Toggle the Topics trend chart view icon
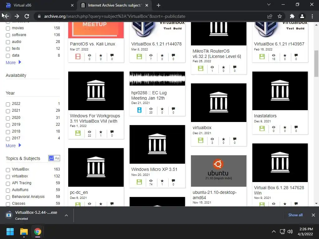319x239 pixels. coord(51,158)
